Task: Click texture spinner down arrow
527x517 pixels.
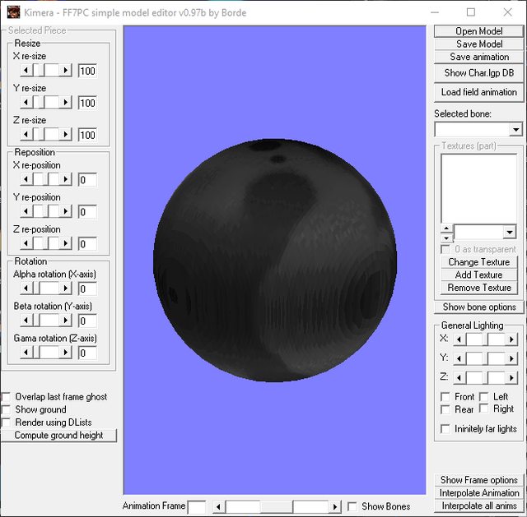Action: pos(446,238)
